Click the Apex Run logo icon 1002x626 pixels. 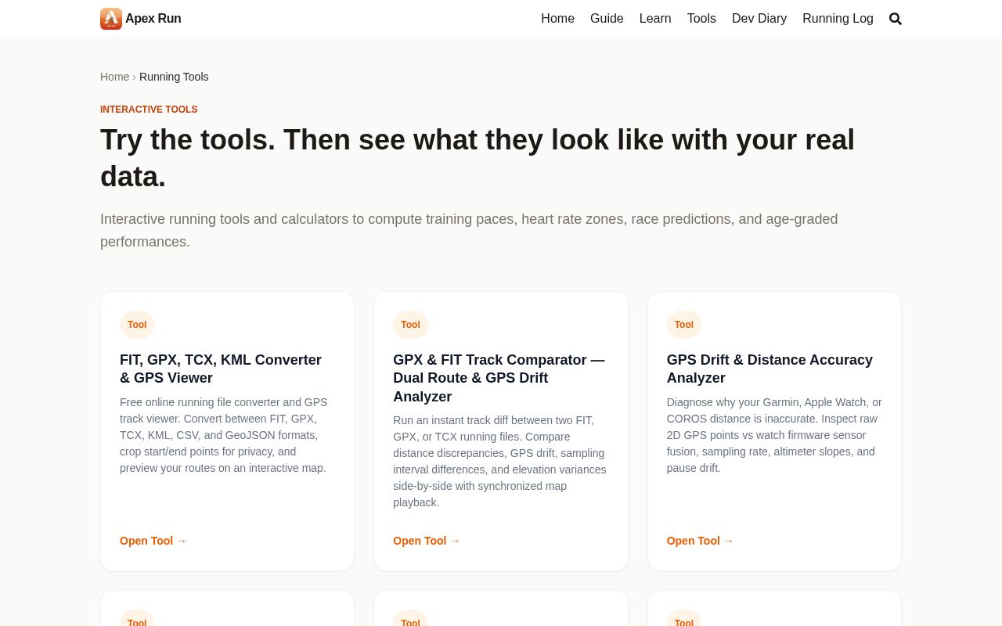tap(111, 19)
